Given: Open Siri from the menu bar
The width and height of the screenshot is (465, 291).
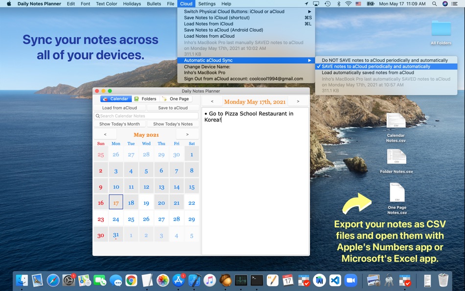Looking at the screenshot, I should (445, 4).
